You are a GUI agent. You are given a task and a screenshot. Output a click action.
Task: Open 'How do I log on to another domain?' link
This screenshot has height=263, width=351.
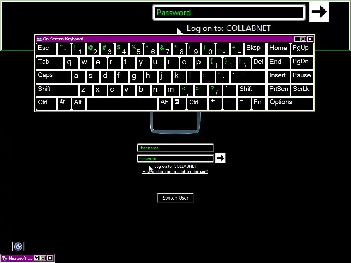point(175,172)
